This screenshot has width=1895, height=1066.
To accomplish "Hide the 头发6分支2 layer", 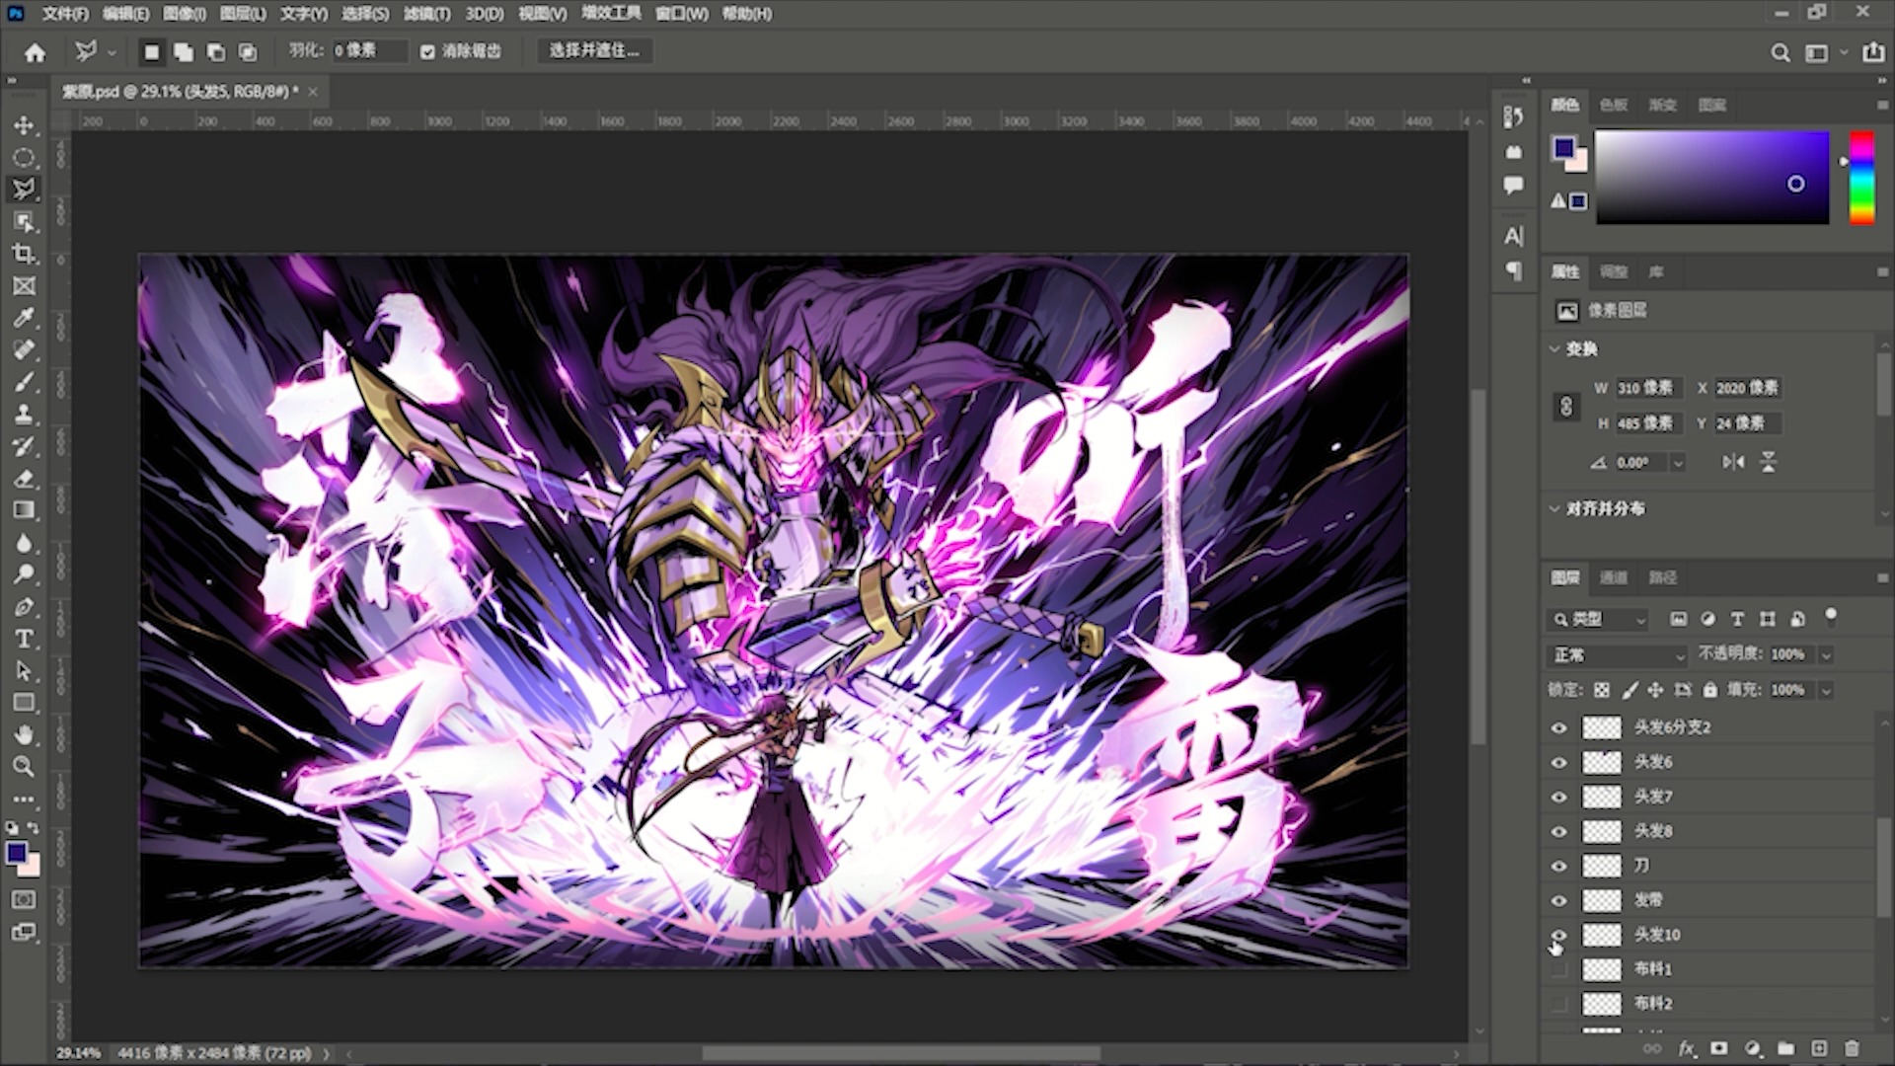I will 1559,727.
